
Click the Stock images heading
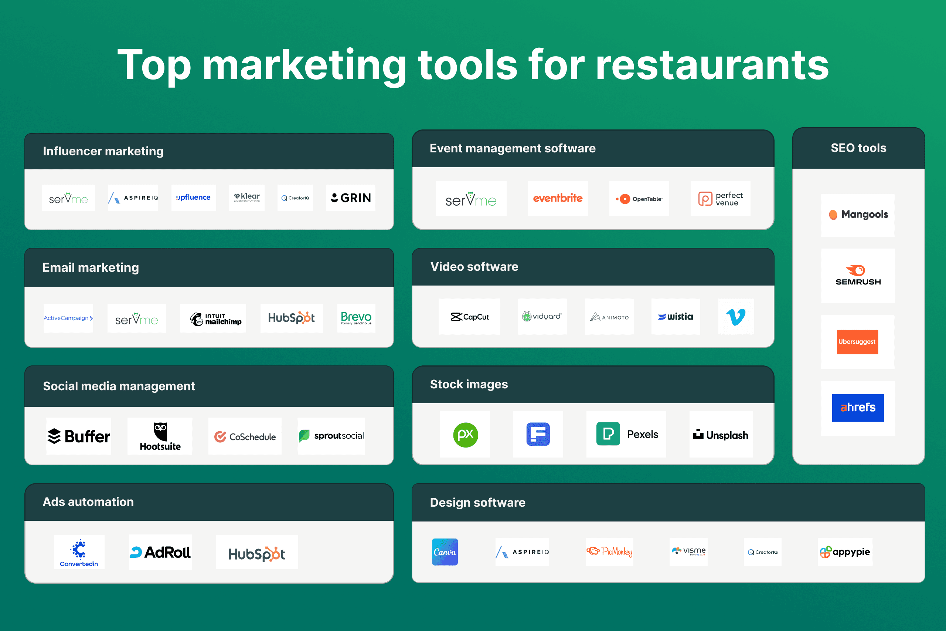469,384
